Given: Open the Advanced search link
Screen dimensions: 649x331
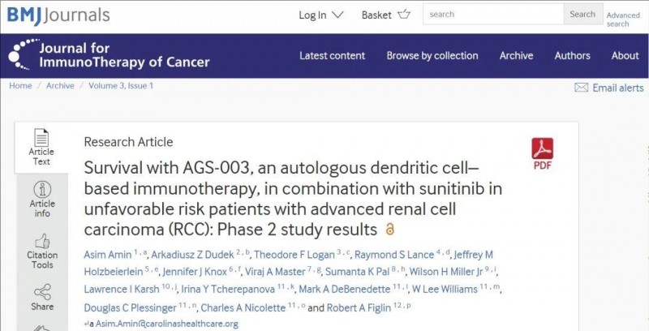Looking at the screenshot, I should click(623, 19).
